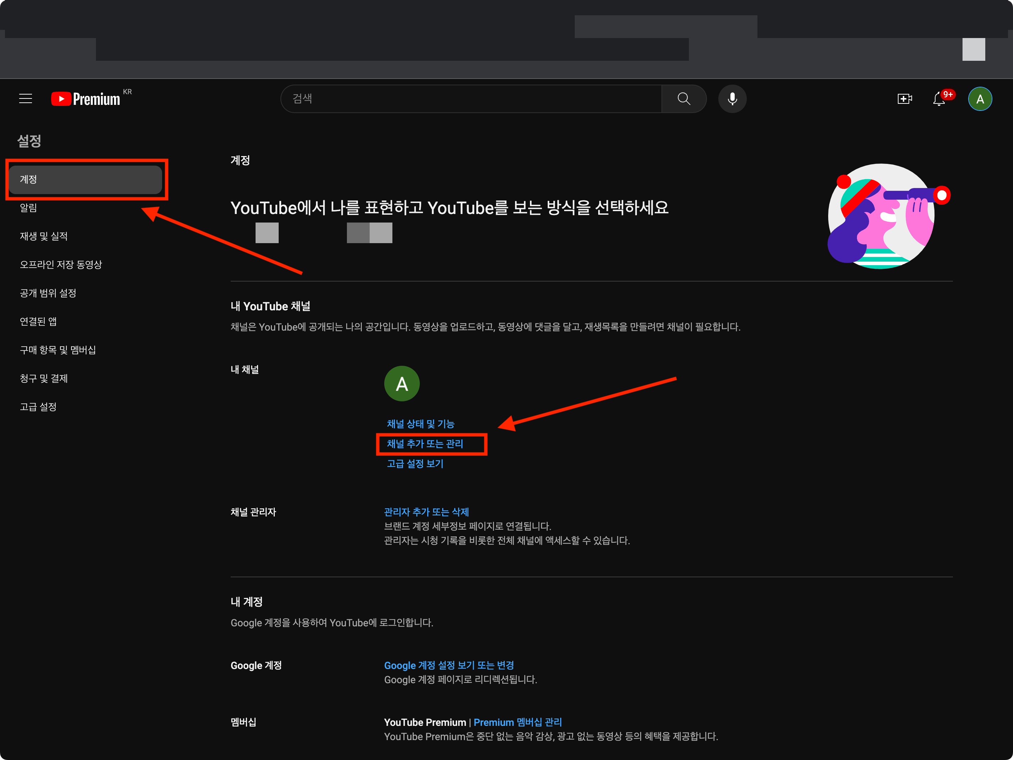The height and width of the screenshot is (760, 1013).
Task: Open account menu via top-right avatar
Action: coord(980,99)
